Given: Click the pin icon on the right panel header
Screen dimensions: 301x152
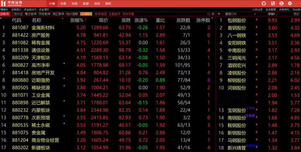Looking at the screenshot, I should tap(219, 14).
